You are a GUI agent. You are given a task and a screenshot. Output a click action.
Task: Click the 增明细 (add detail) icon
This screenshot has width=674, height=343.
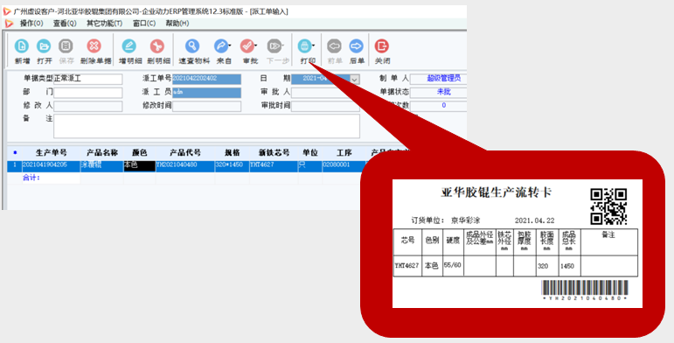click(129, 45)
